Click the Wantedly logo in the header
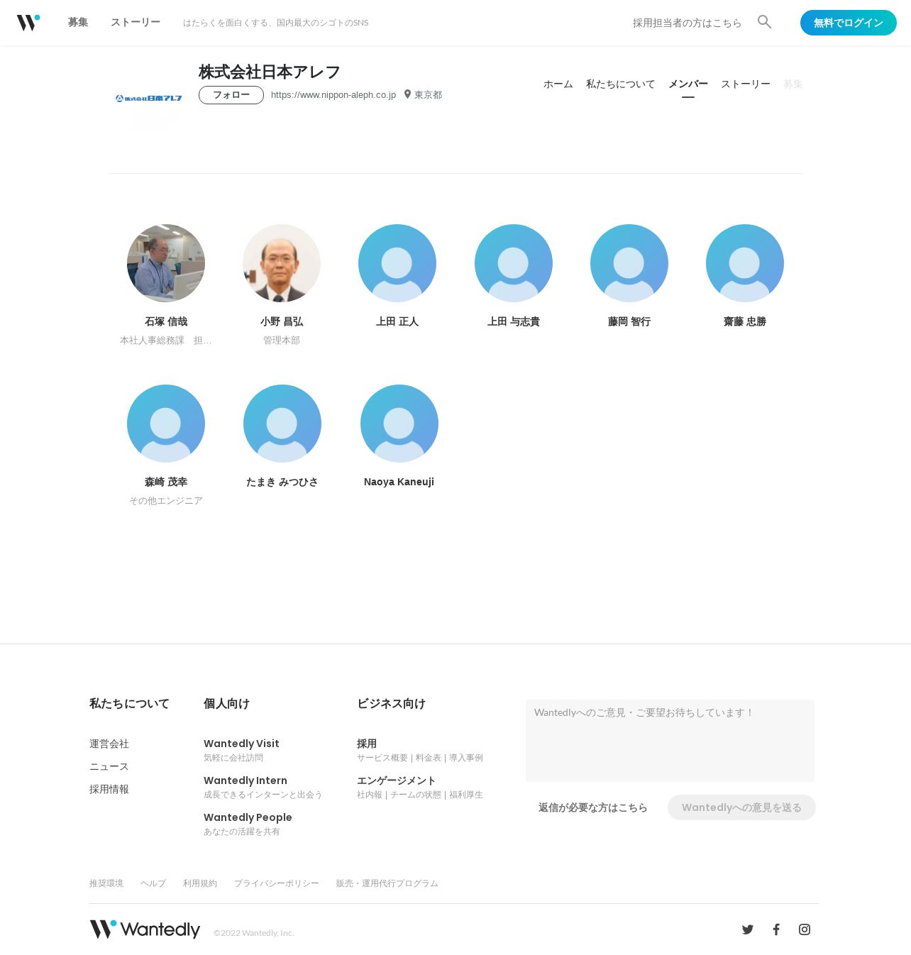 point(28,23)
